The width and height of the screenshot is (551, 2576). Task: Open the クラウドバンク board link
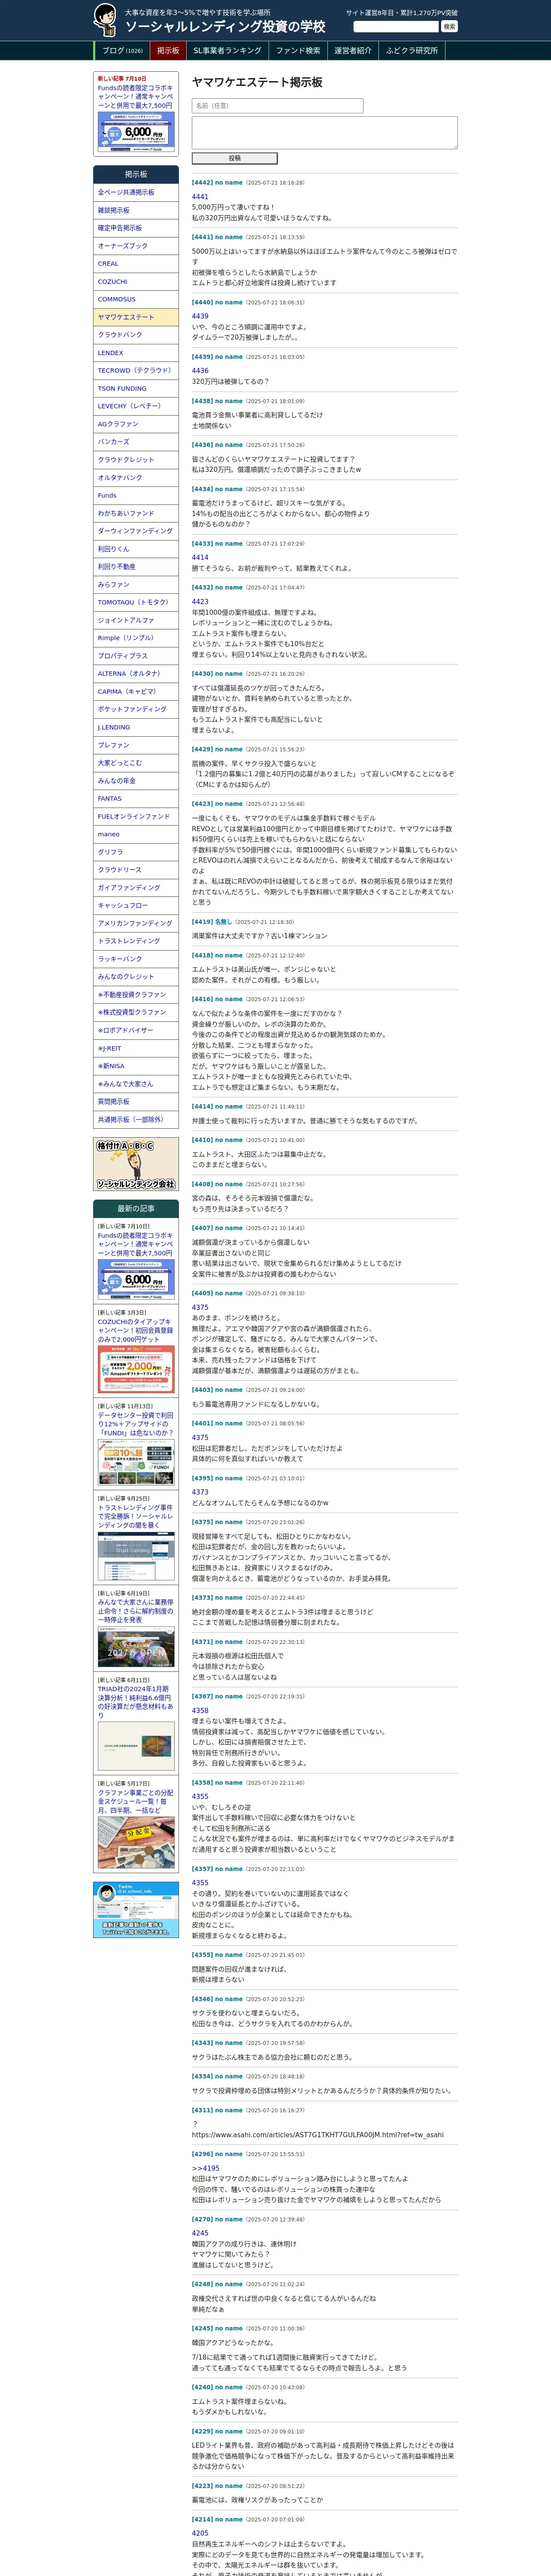tap(136, 335)
